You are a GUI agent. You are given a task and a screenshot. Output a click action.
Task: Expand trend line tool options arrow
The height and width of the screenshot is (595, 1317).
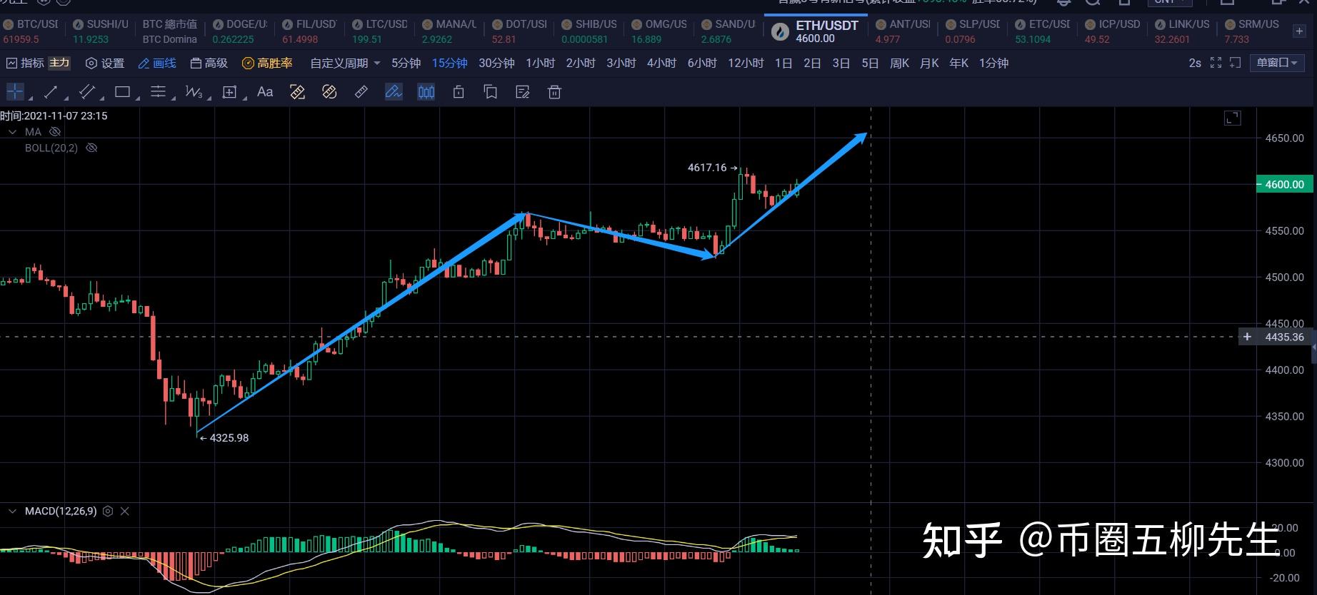coord(66,97)
